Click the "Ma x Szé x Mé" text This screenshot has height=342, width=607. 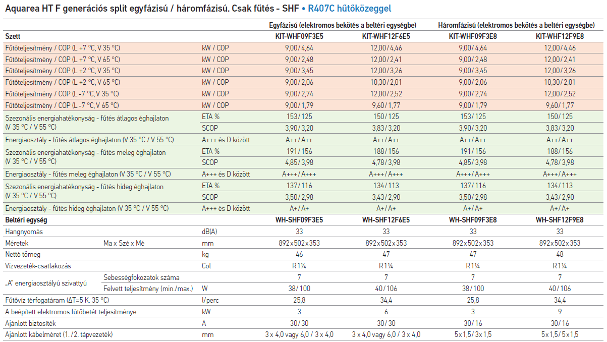124,243
